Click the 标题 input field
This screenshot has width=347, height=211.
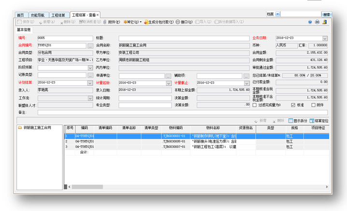184,38
